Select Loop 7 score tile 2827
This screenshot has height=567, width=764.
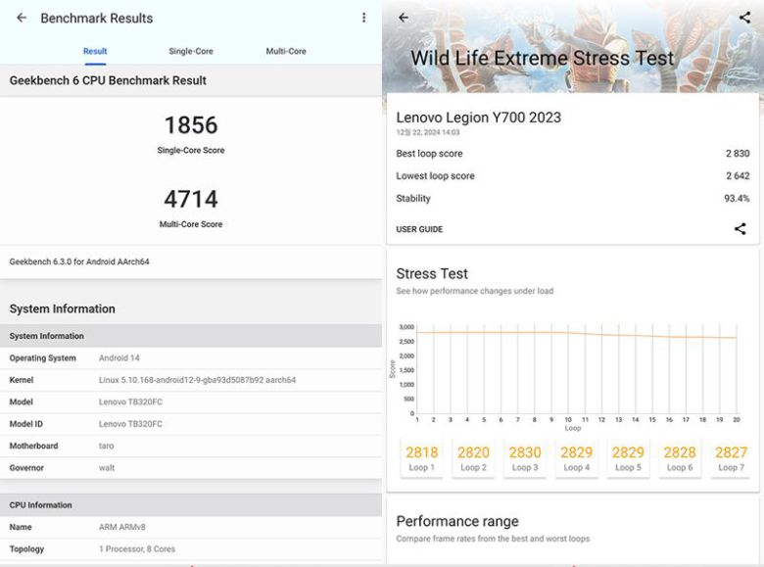coord(731,458)
